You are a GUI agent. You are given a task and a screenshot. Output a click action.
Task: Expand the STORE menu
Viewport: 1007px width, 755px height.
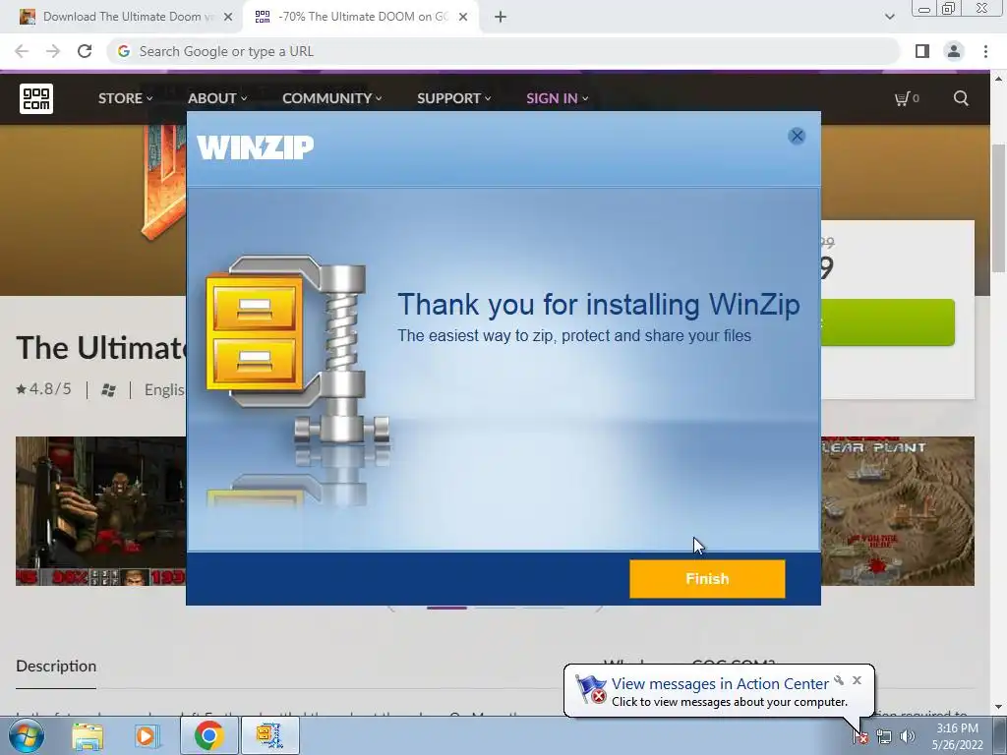125,98
